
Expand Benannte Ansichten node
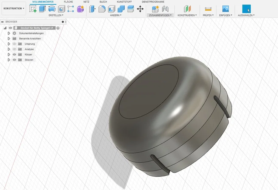pos(9,39)
